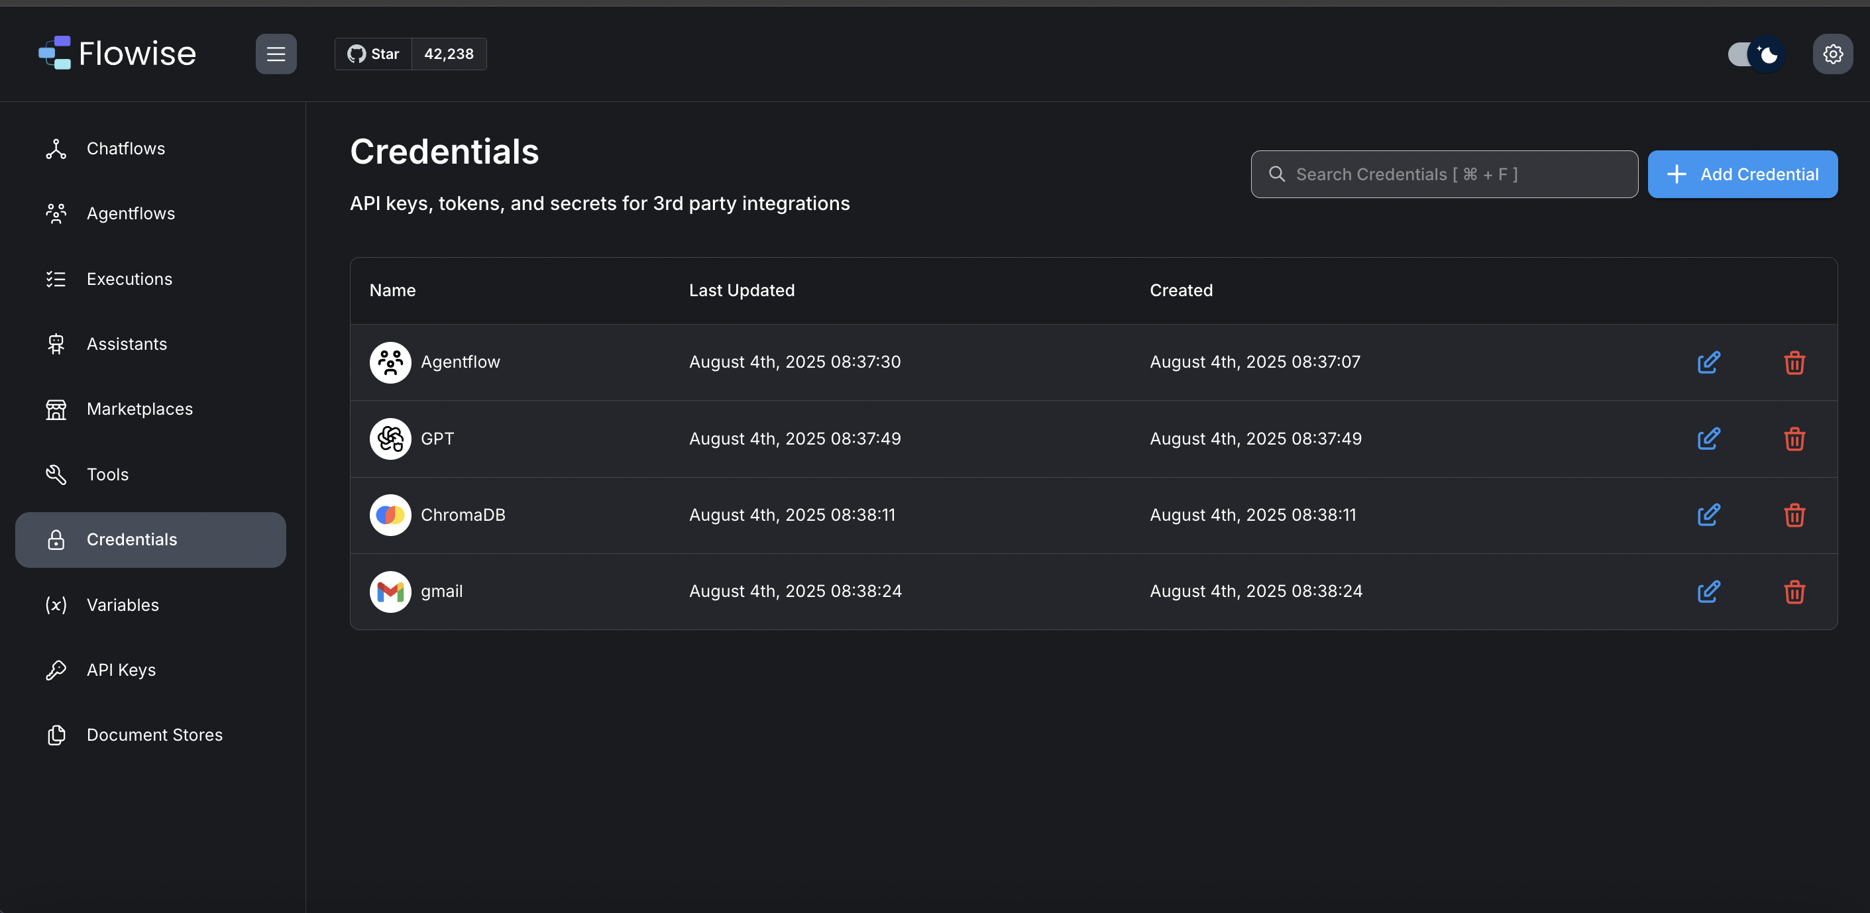Viewport: 1870px width, 913px height.
Task: Delete the gmail credential
Action: pos(1794,592)
